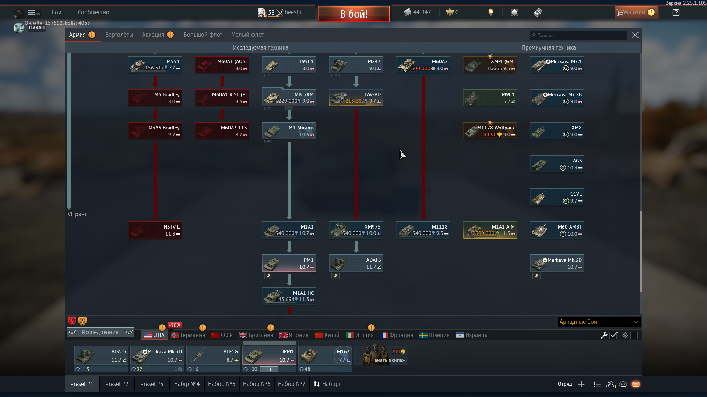Select the Япония nation tab
This screenshot has height=397, width=707.
(294, 335)
